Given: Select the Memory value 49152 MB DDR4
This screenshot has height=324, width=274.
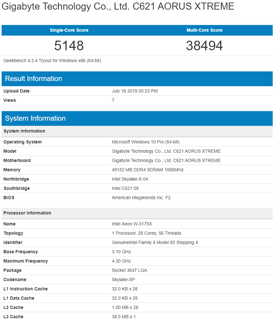Looking at the screenshot, I should pos(149,170).
